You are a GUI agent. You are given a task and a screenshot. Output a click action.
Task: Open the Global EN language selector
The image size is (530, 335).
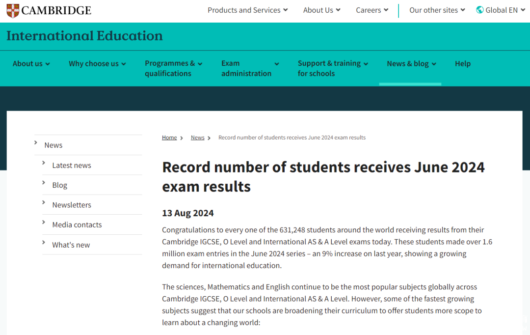point(501,10)
